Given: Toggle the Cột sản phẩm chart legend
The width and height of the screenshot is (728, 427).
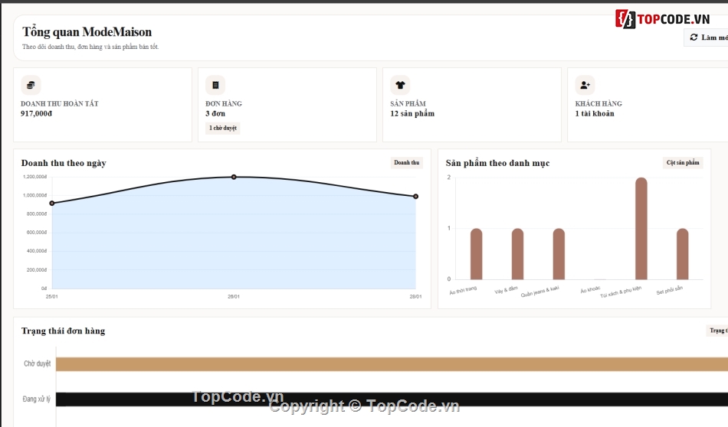Looking at the screenshot, I should (683, 163).
